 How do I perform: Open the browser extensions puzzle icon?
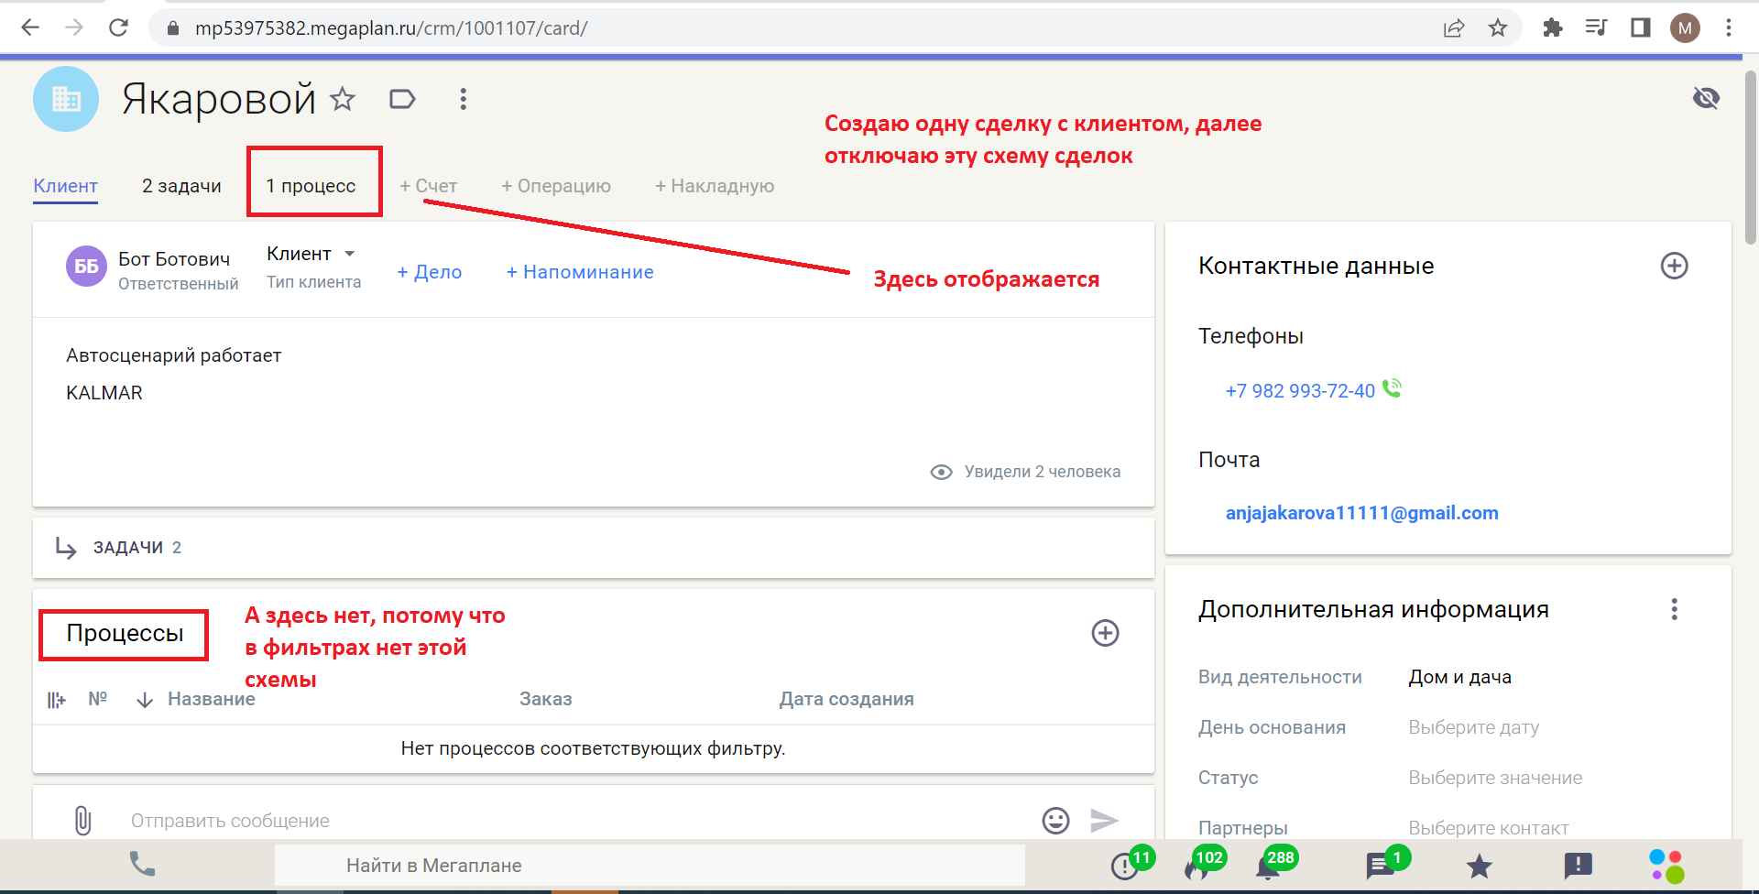(1552, 28)
